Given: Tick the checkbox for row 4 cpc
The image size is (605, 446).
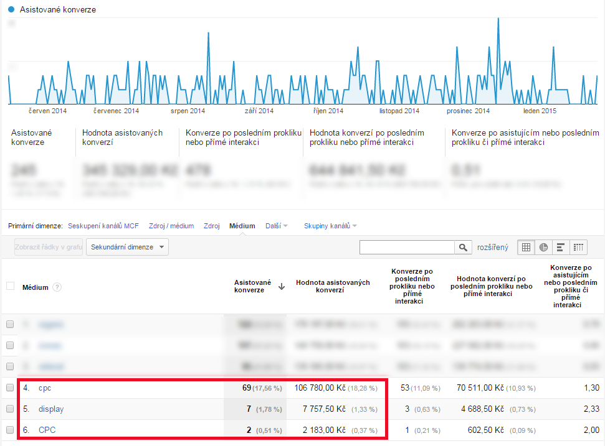Looking at the screenshot, I should [x=10, y=388].
